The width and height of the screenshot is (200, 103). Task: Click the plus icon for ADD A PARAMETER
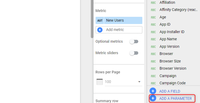(153, 98)
